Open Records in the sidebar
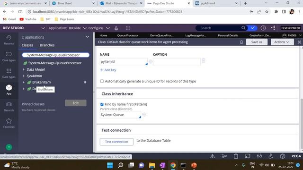Viewport: 303px width, 170px height. pos(9,107)
